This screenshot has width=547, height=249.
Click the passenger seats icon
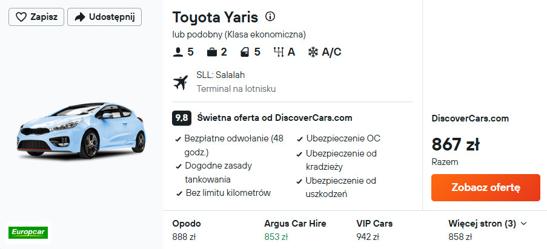(x=178, y=52)
